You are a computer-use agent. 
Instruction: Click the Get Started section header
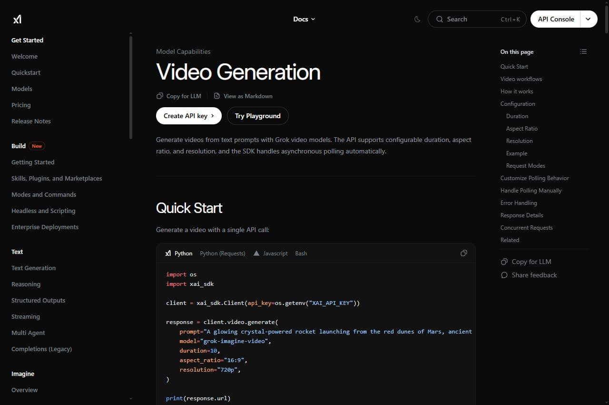pyautogui.click(x=27, y=40)
